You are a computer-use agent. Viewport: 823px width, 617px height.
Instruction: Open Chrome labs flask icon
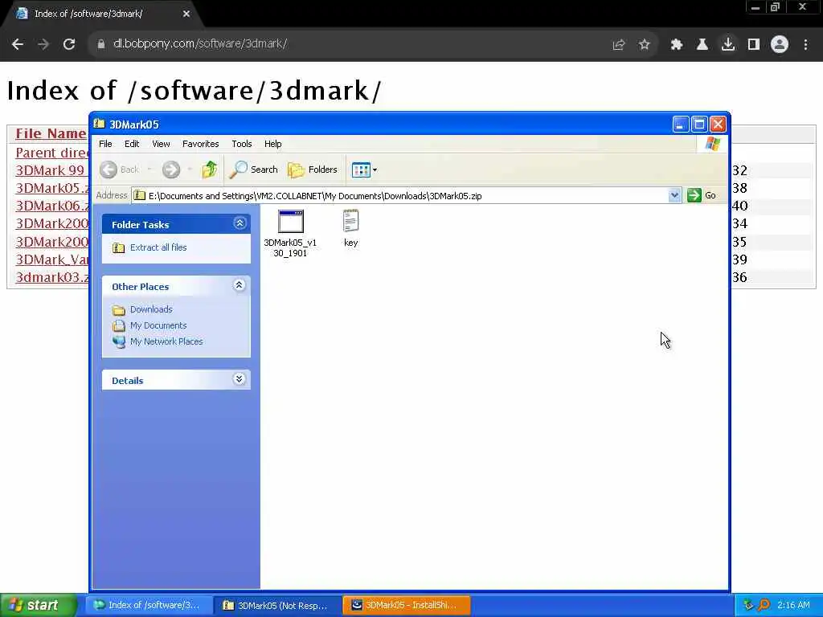(702, 45)
